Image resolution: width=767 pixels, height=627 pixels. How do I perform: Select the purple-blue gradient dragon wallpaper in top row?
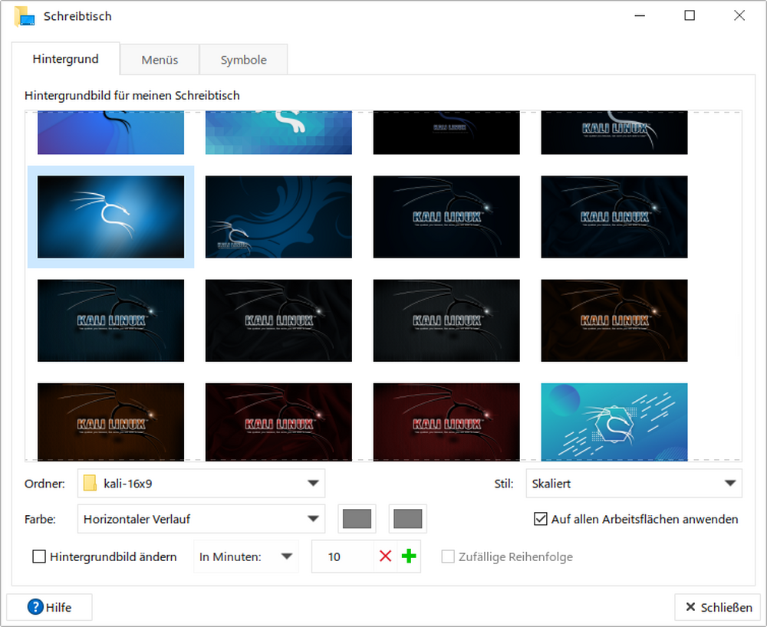[x=111, y=133]
